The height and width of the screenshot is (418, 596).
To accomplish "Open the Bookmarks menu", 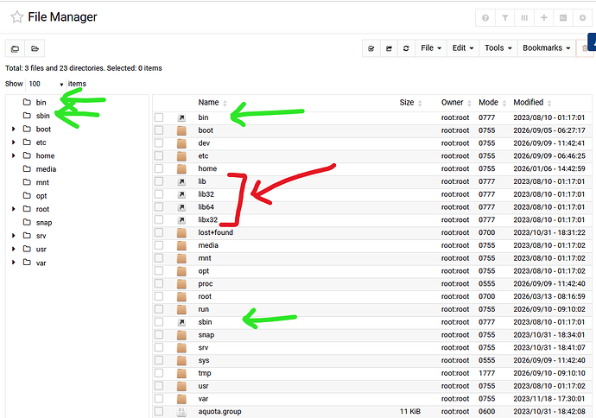I will pyautogui.click(x=546, y=48).
